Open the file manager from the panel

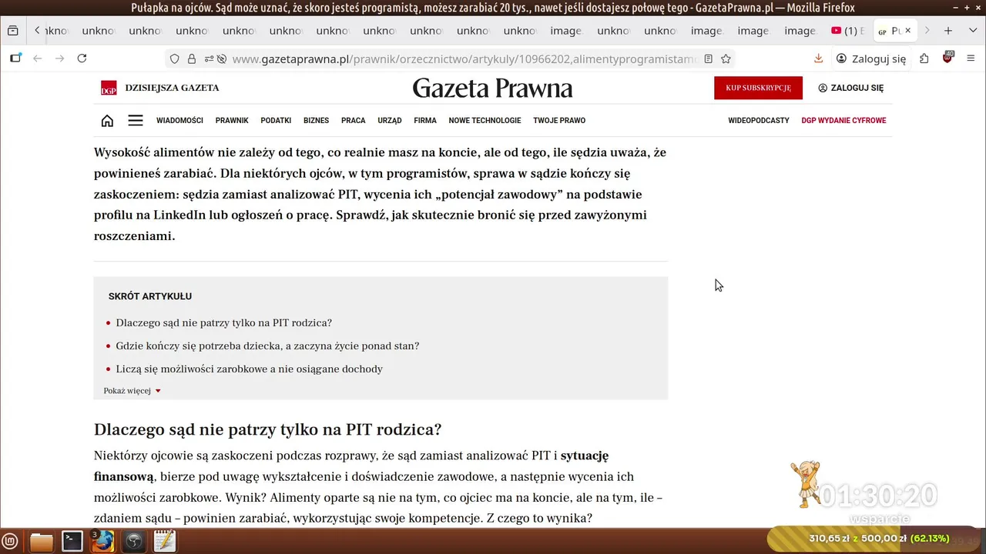[x=42, y=542]
